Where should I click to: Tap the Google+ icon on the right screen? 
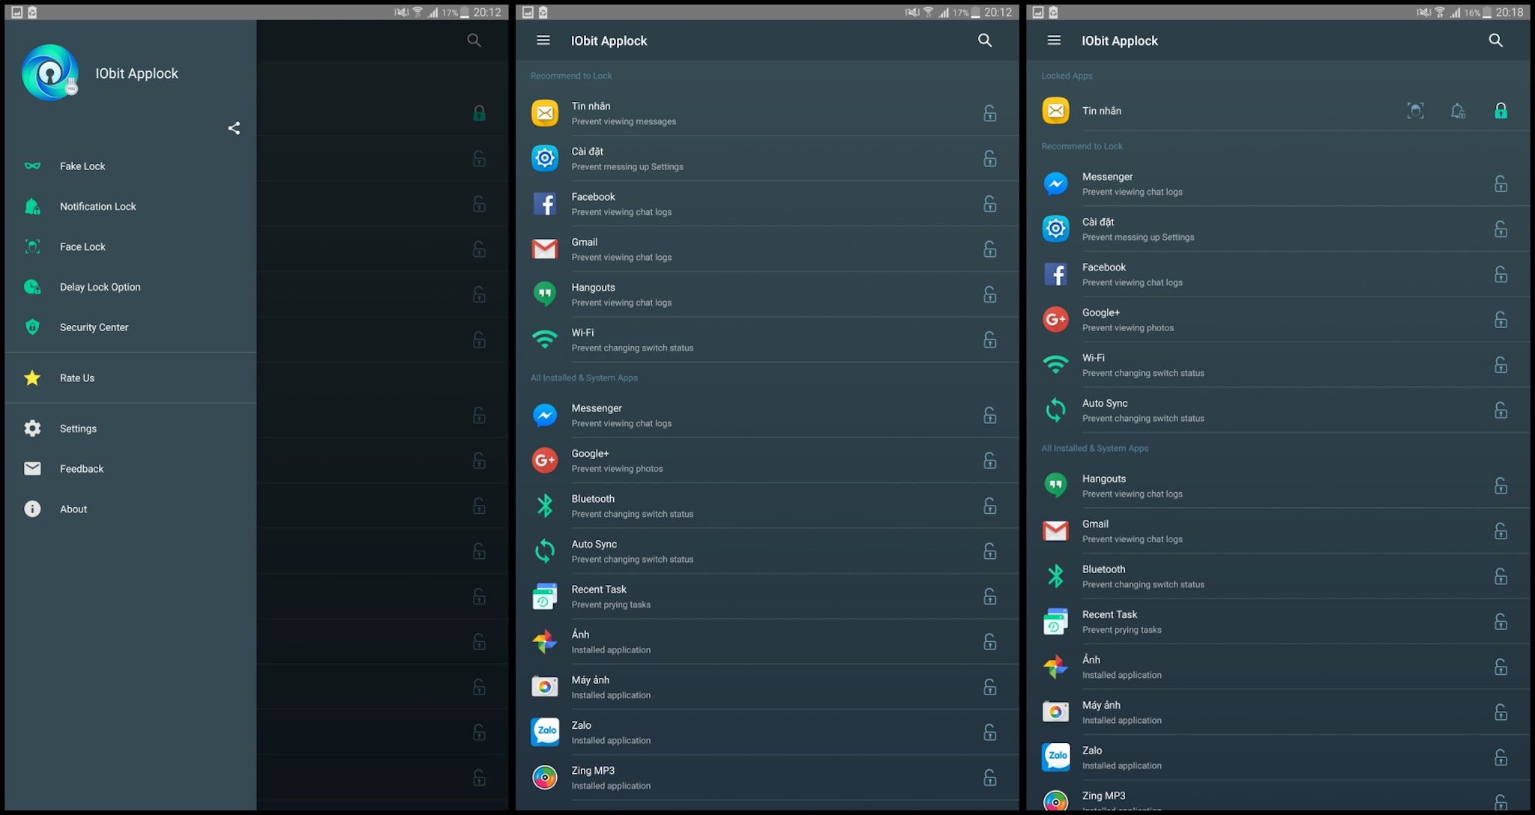click(x=1055, y=320)
